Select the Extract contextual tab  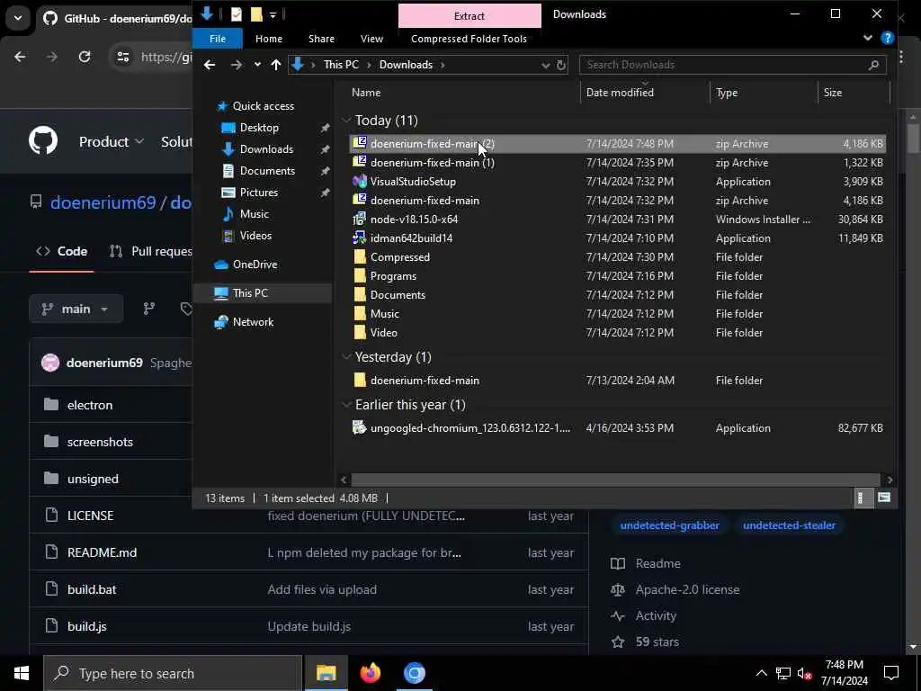tap(469, 16)
